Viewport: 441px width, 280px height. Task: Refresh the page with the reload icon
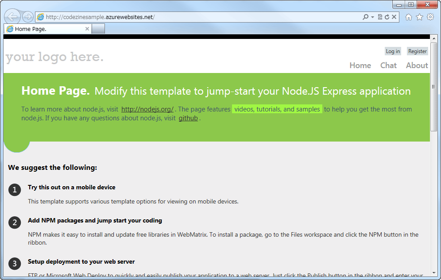pos(387,17)
